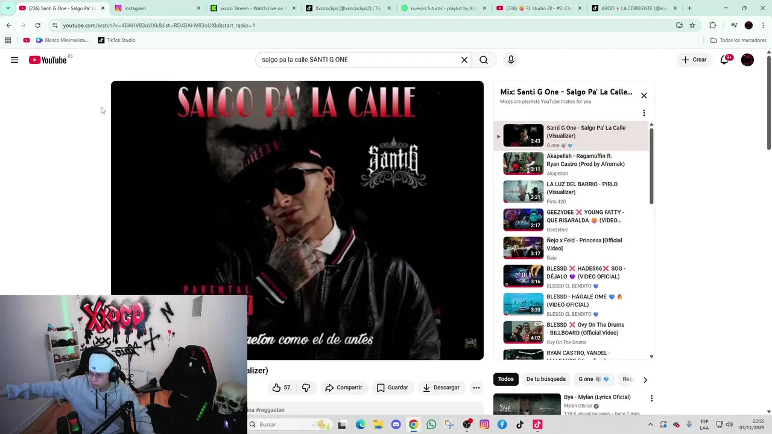Play BLESSD Ovy On The Drums BILLBOARD
Screen dimensions: 772x434
[571, 333]
